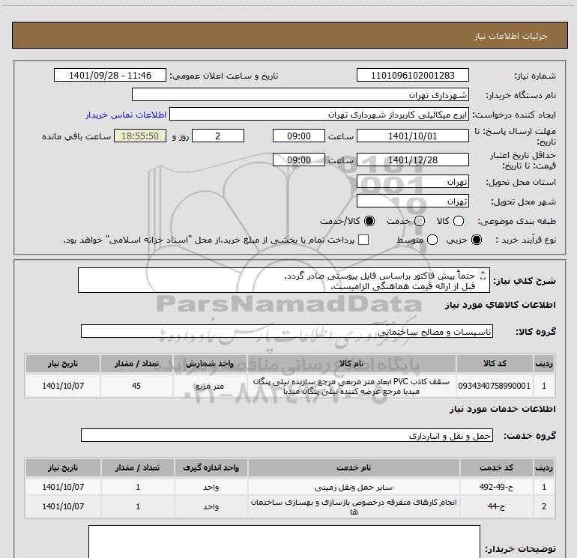Click goods code 093434075899​0001 cell
Image resolution: width=577 pixels, height=558 pixels.
[x=495, y=386]
